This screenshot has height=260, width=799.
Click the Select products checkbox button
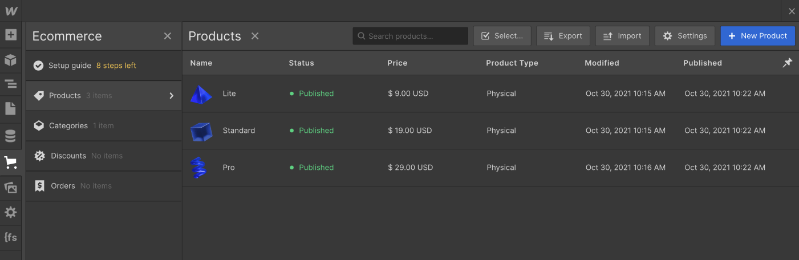pyautogui.click(x=502, y=36)
